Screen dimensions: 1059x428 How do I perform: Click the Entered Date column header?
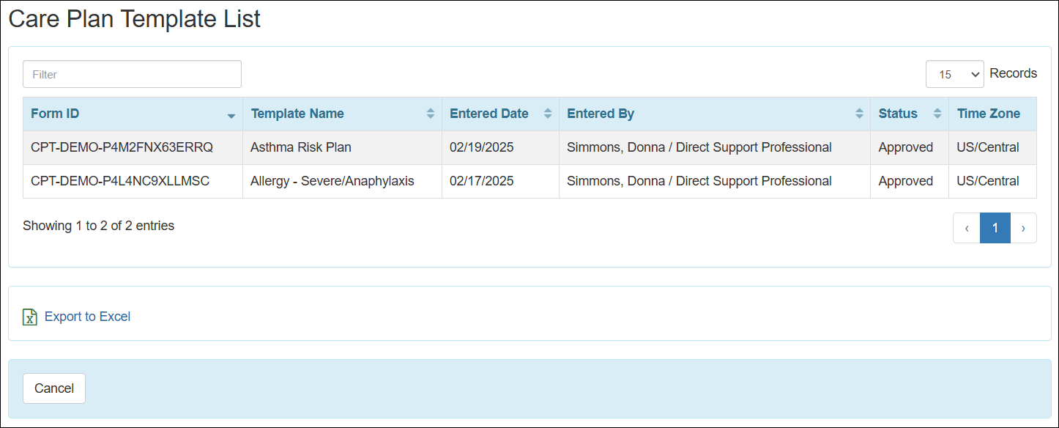tap(500, 114)
